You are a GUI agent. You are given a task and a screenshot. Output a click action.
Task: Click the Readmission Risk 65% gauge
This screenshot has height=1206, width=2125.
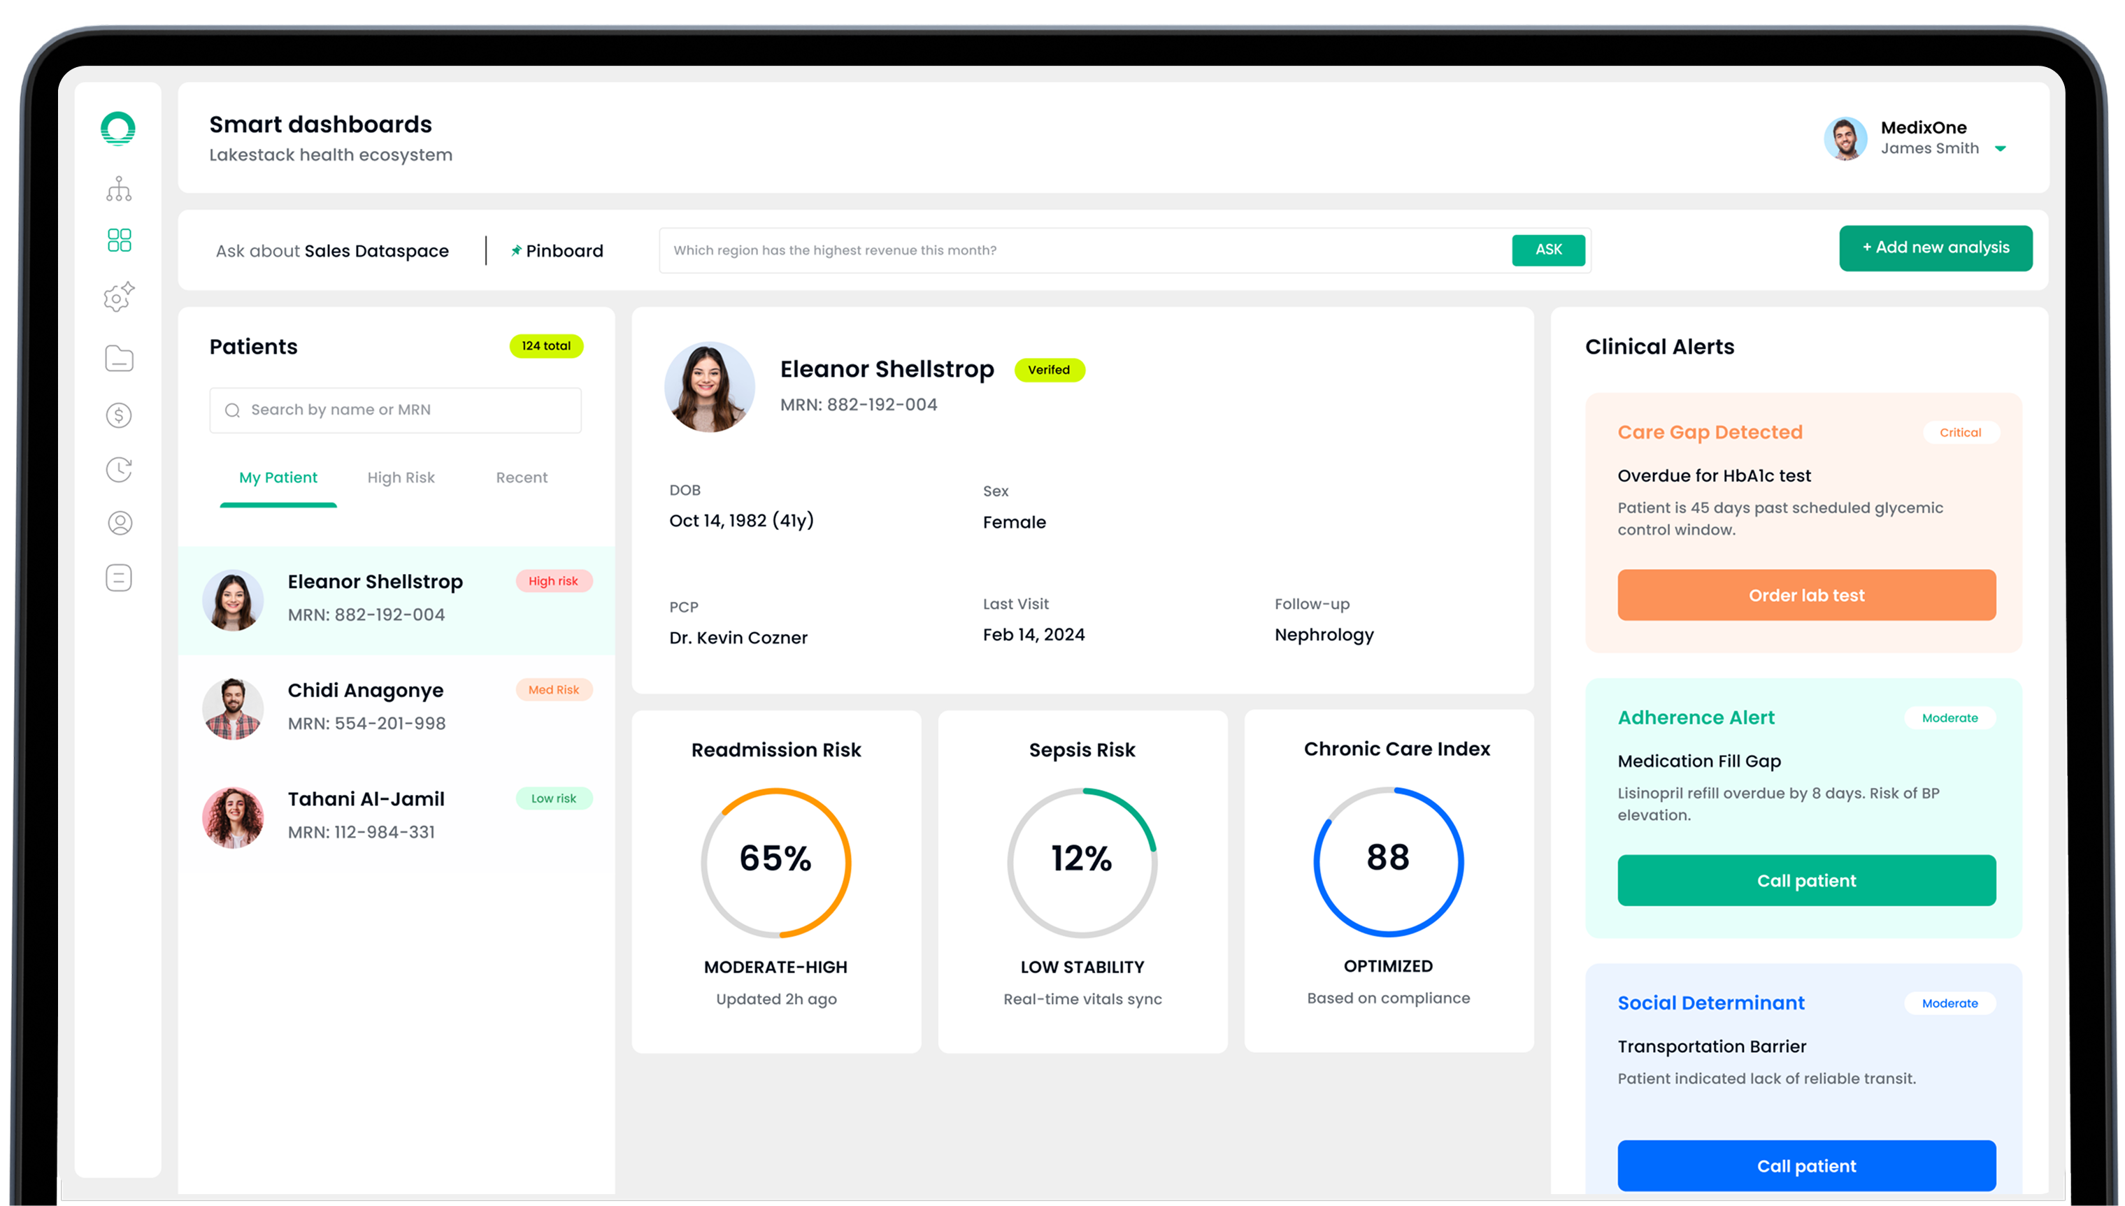[x=775, y=862]
